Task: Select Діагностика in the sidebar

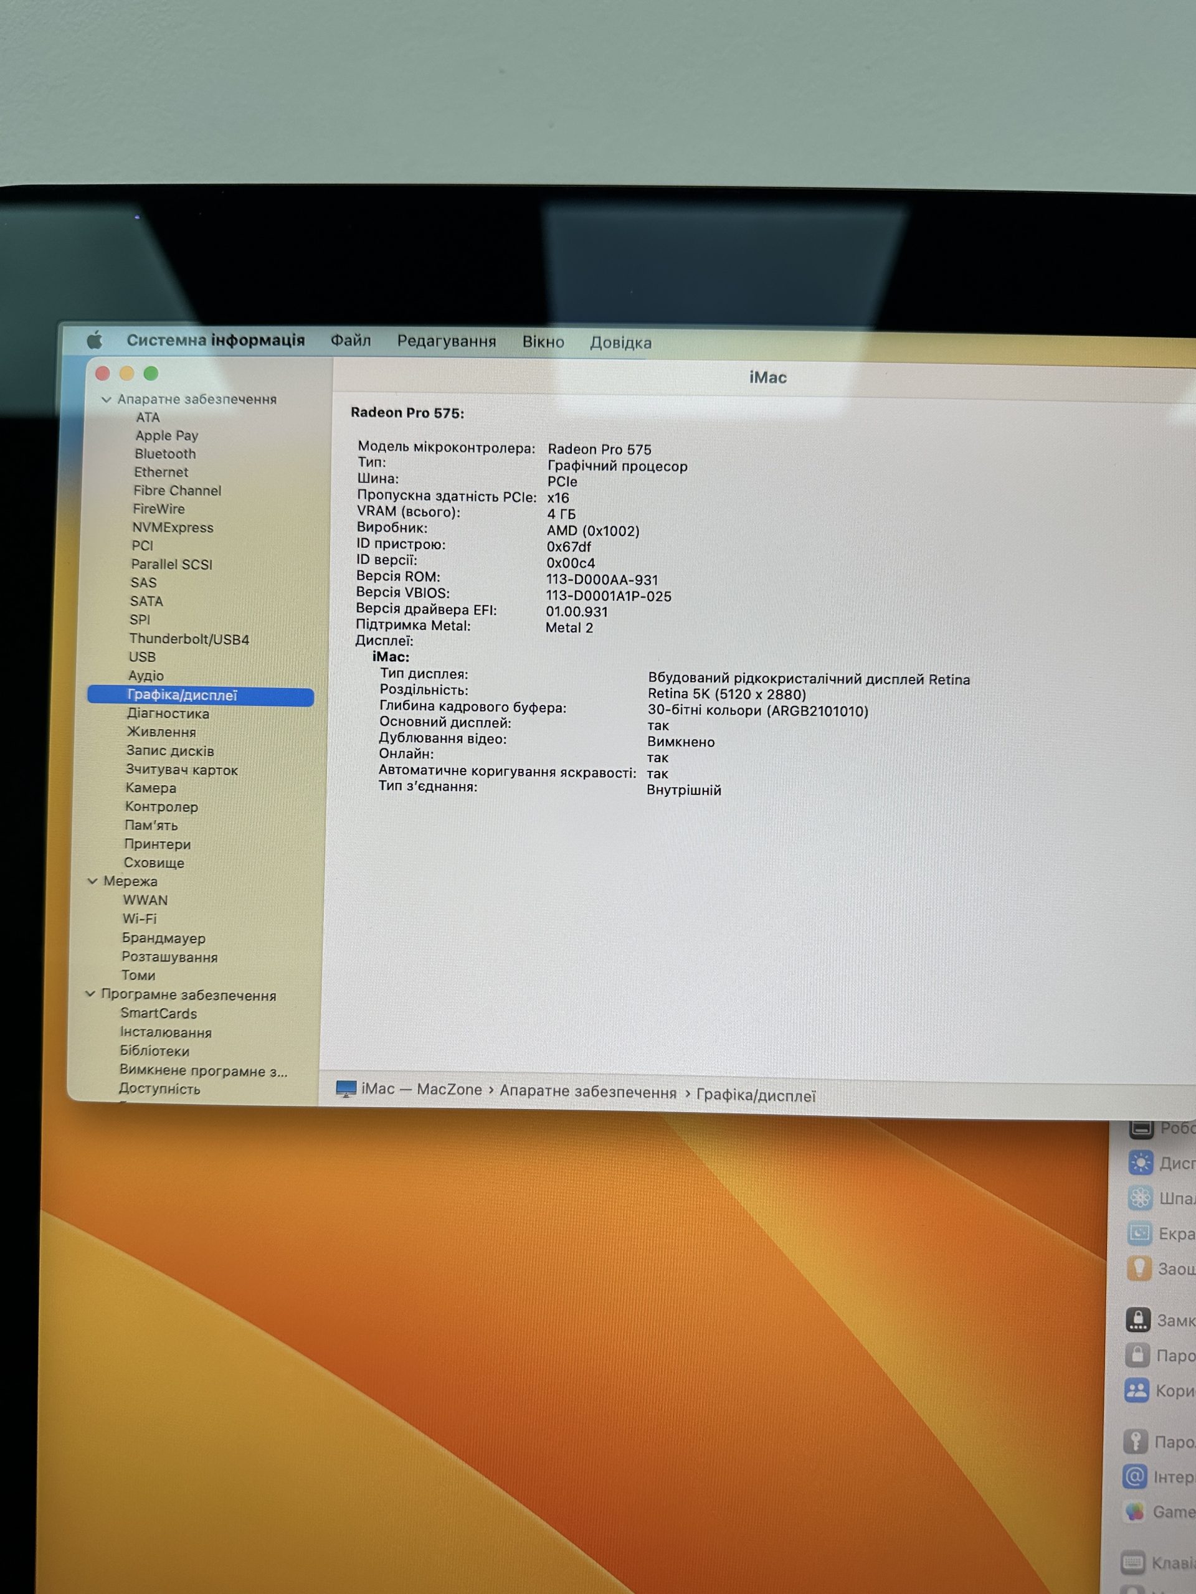Action: (168, 714)
